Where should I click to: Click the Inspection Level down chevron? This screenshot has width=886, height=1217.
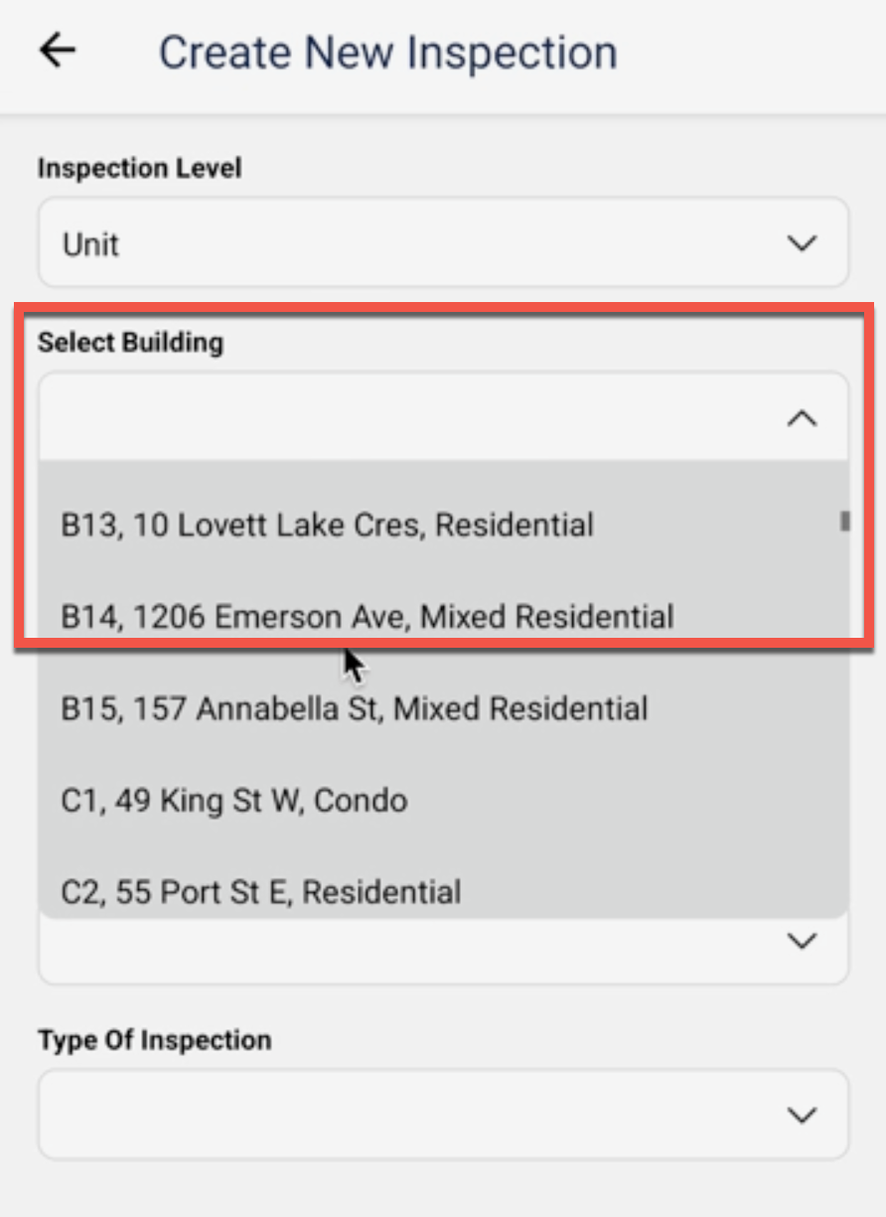pyautogui.click(x=801, y=243)
